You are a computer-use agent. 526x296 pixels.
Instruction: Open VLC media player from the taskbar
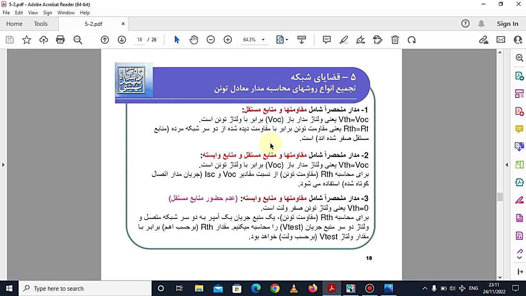pos(294,288)
